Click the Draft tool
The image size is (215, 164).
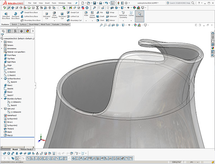coord(100,16)
